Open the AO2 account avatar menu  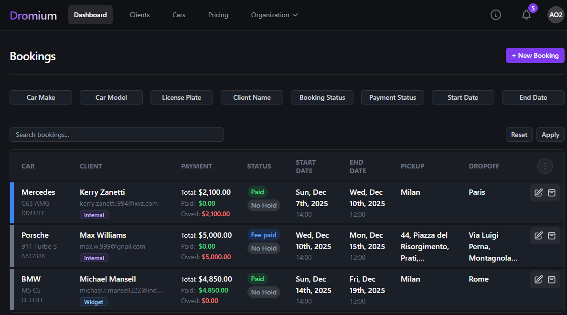tap(556, 15)
